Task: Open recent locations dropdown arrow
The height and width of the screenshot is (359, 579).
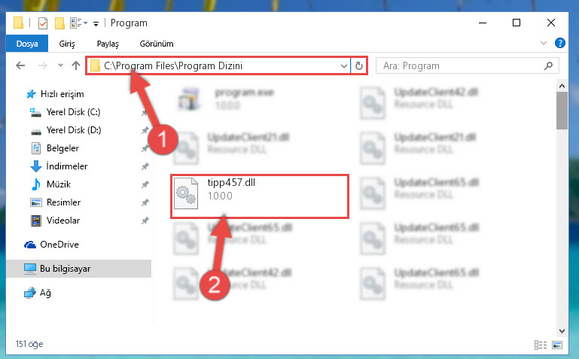Action: pyautogui.click(x=60, y=65)
